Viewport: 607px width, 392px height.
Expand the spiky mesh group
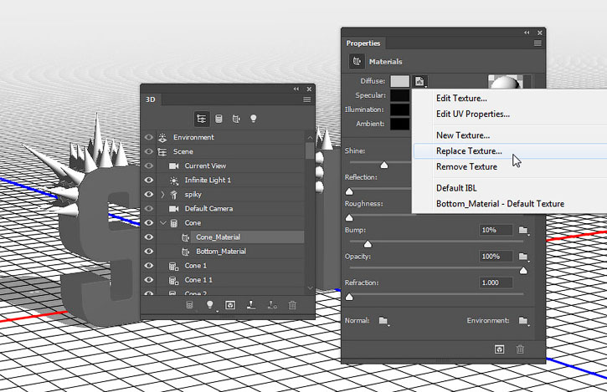coord(163,195)
